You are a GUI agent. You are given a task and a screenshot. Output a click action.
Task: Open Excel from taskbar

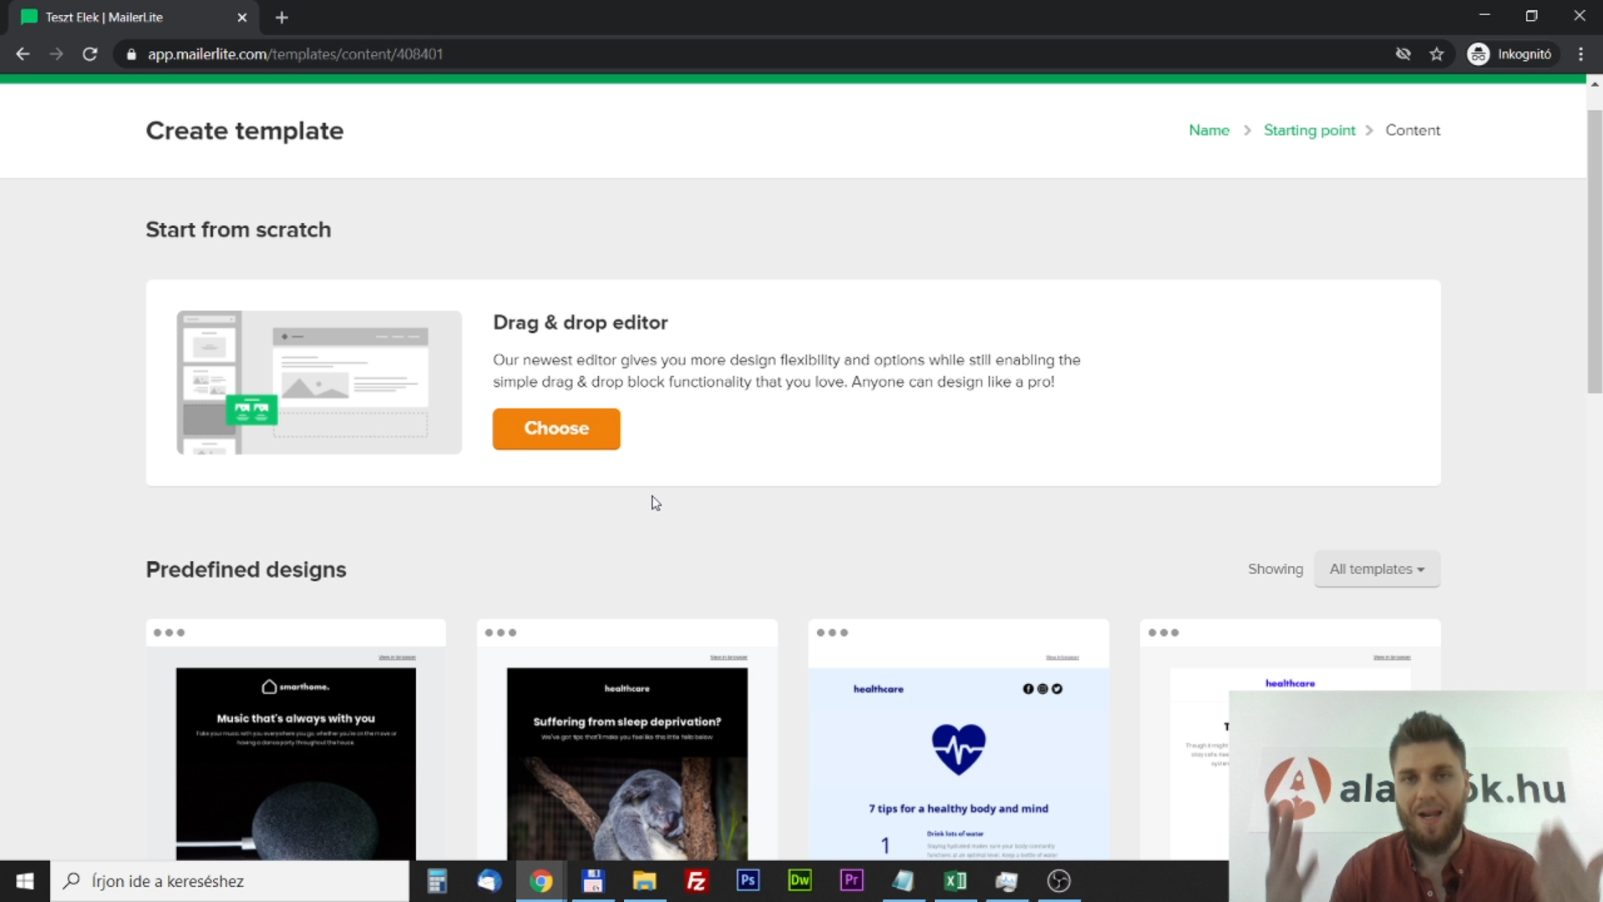pos(955,881)
